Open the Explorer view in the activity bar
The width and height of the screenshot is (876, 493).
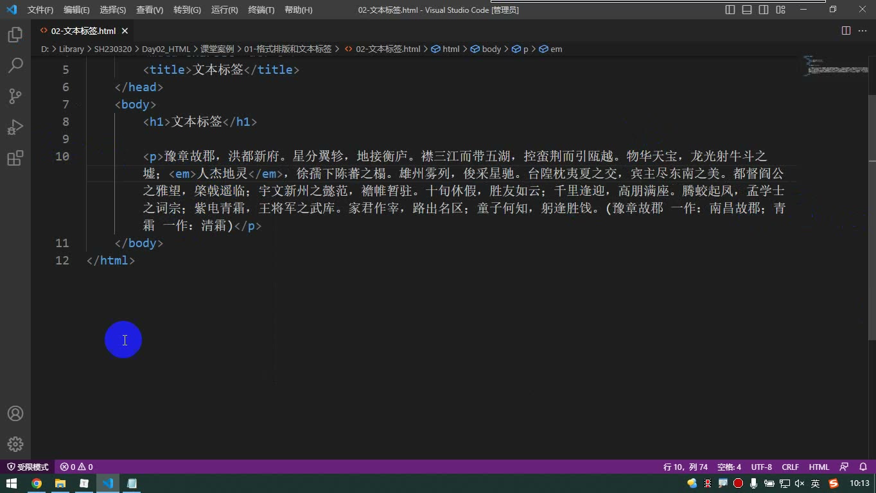15,35
